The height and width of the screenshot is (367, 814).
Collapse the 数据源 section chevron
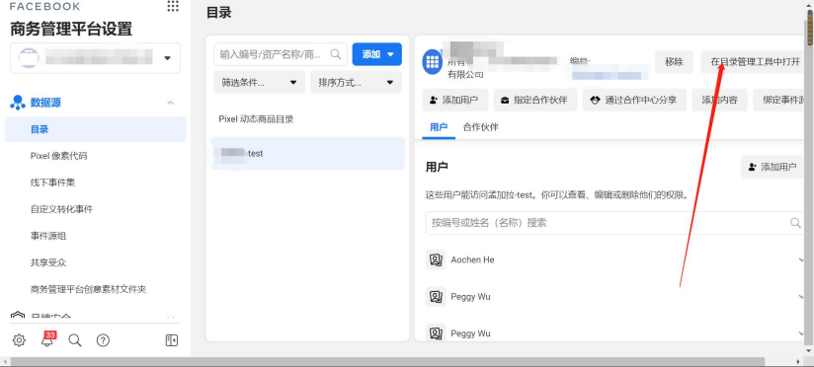click(x=170, y=103)
